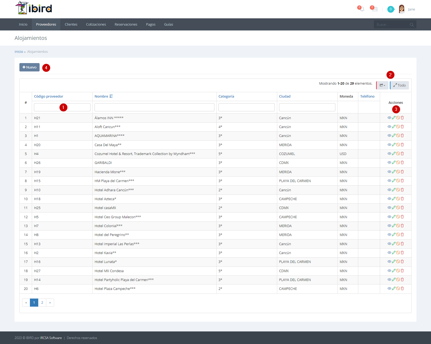Disable the AQUAMARINA accommodation
Screen dimensions: 431x344
(398, 136)
